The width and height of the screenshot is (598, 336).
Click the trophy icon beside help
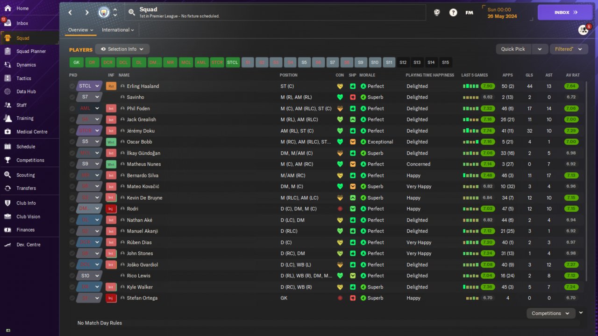click(x=437, y=13)
